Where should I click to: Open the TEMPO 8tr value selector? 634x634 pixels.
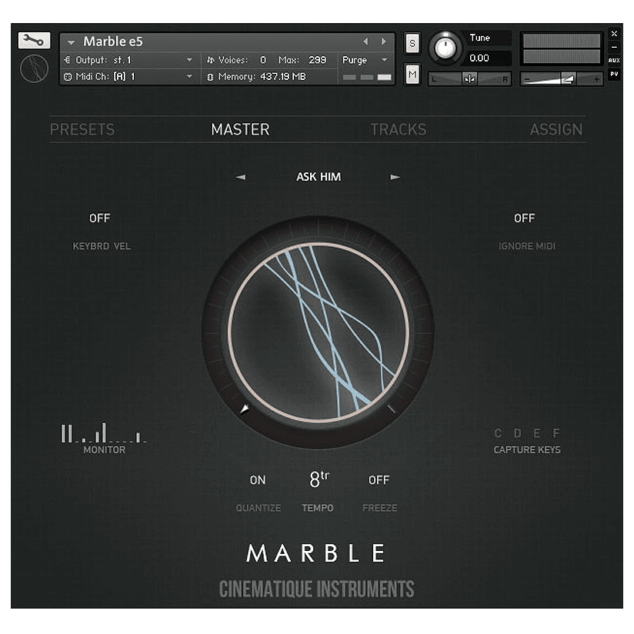[319, 479]
